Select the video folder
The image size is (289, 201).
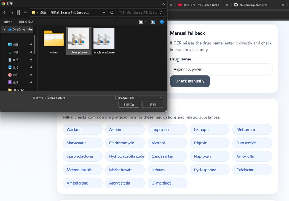54,42
